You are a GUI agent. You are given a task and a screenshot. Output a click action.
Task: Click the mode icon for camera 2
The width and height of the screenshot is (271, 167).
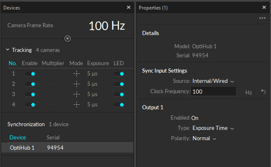pyautogui.click(x=76, y=84)
